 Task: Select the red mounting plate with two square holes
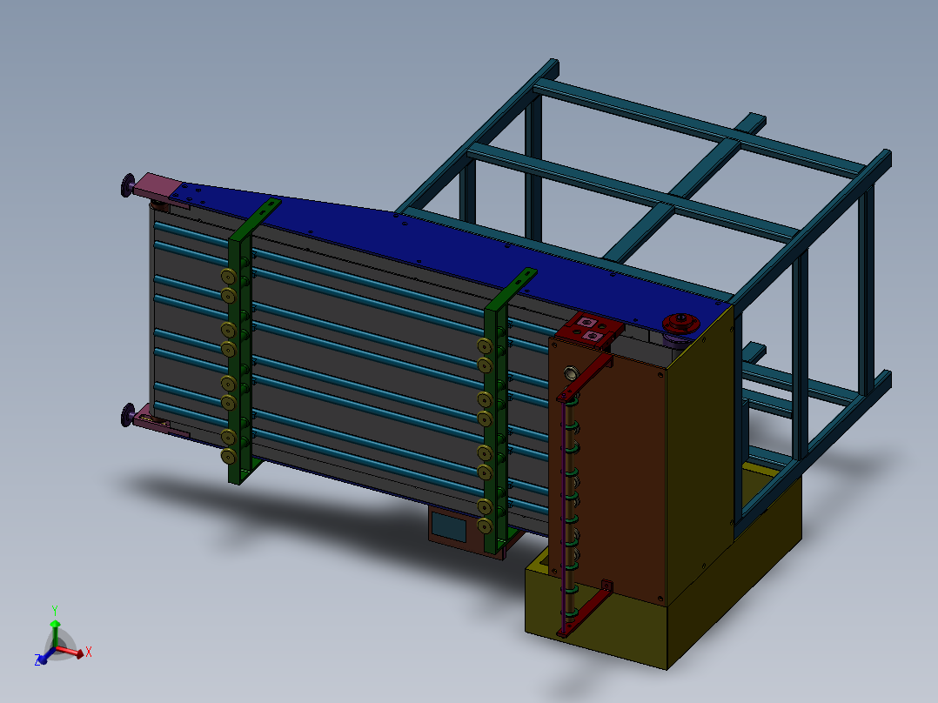click(589, 329)
